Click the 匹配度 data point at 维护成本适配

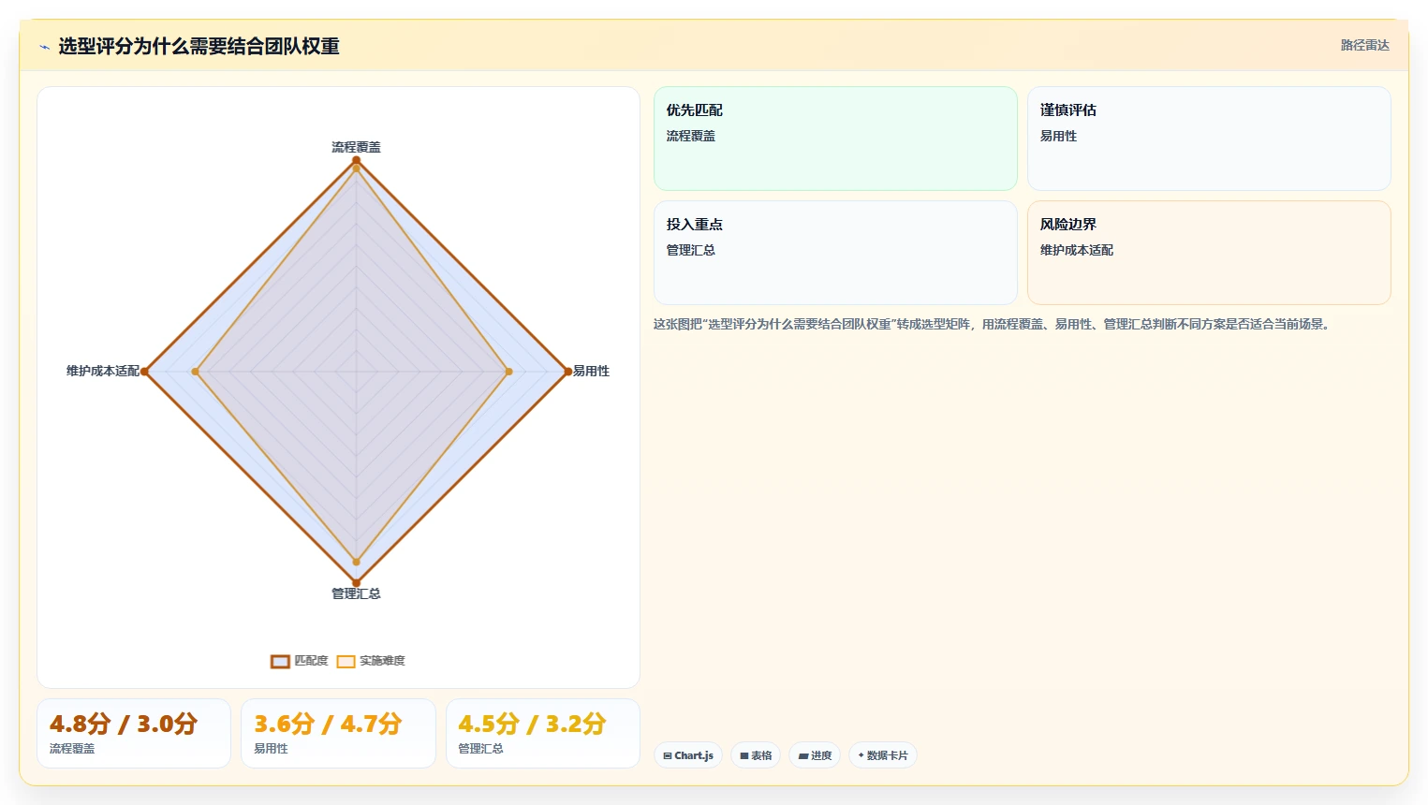(144, 372)
